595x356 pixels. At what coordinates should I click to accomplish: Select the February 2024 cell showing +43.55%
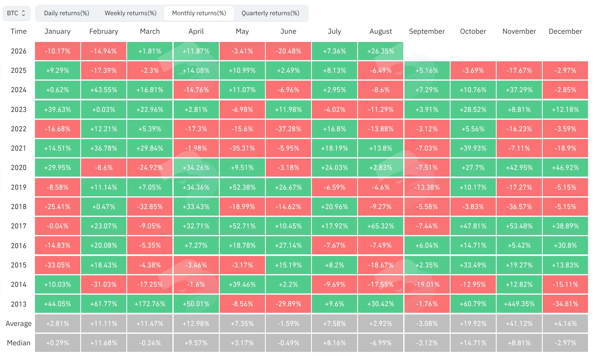coord(104,90)
